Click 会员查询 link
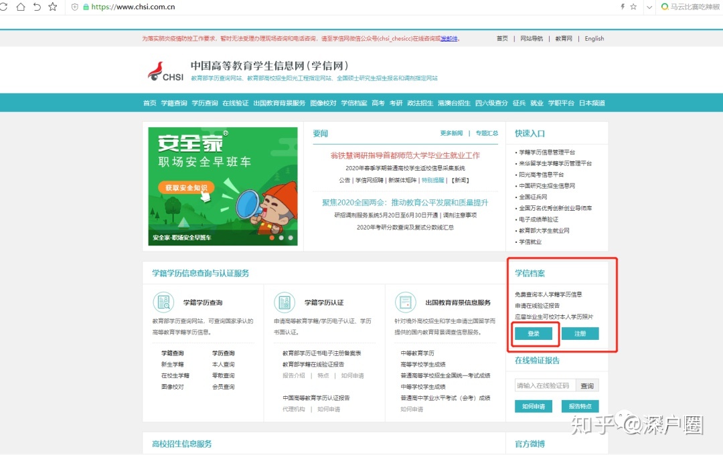This screenshot has width=723, height=455. point(223,387)
